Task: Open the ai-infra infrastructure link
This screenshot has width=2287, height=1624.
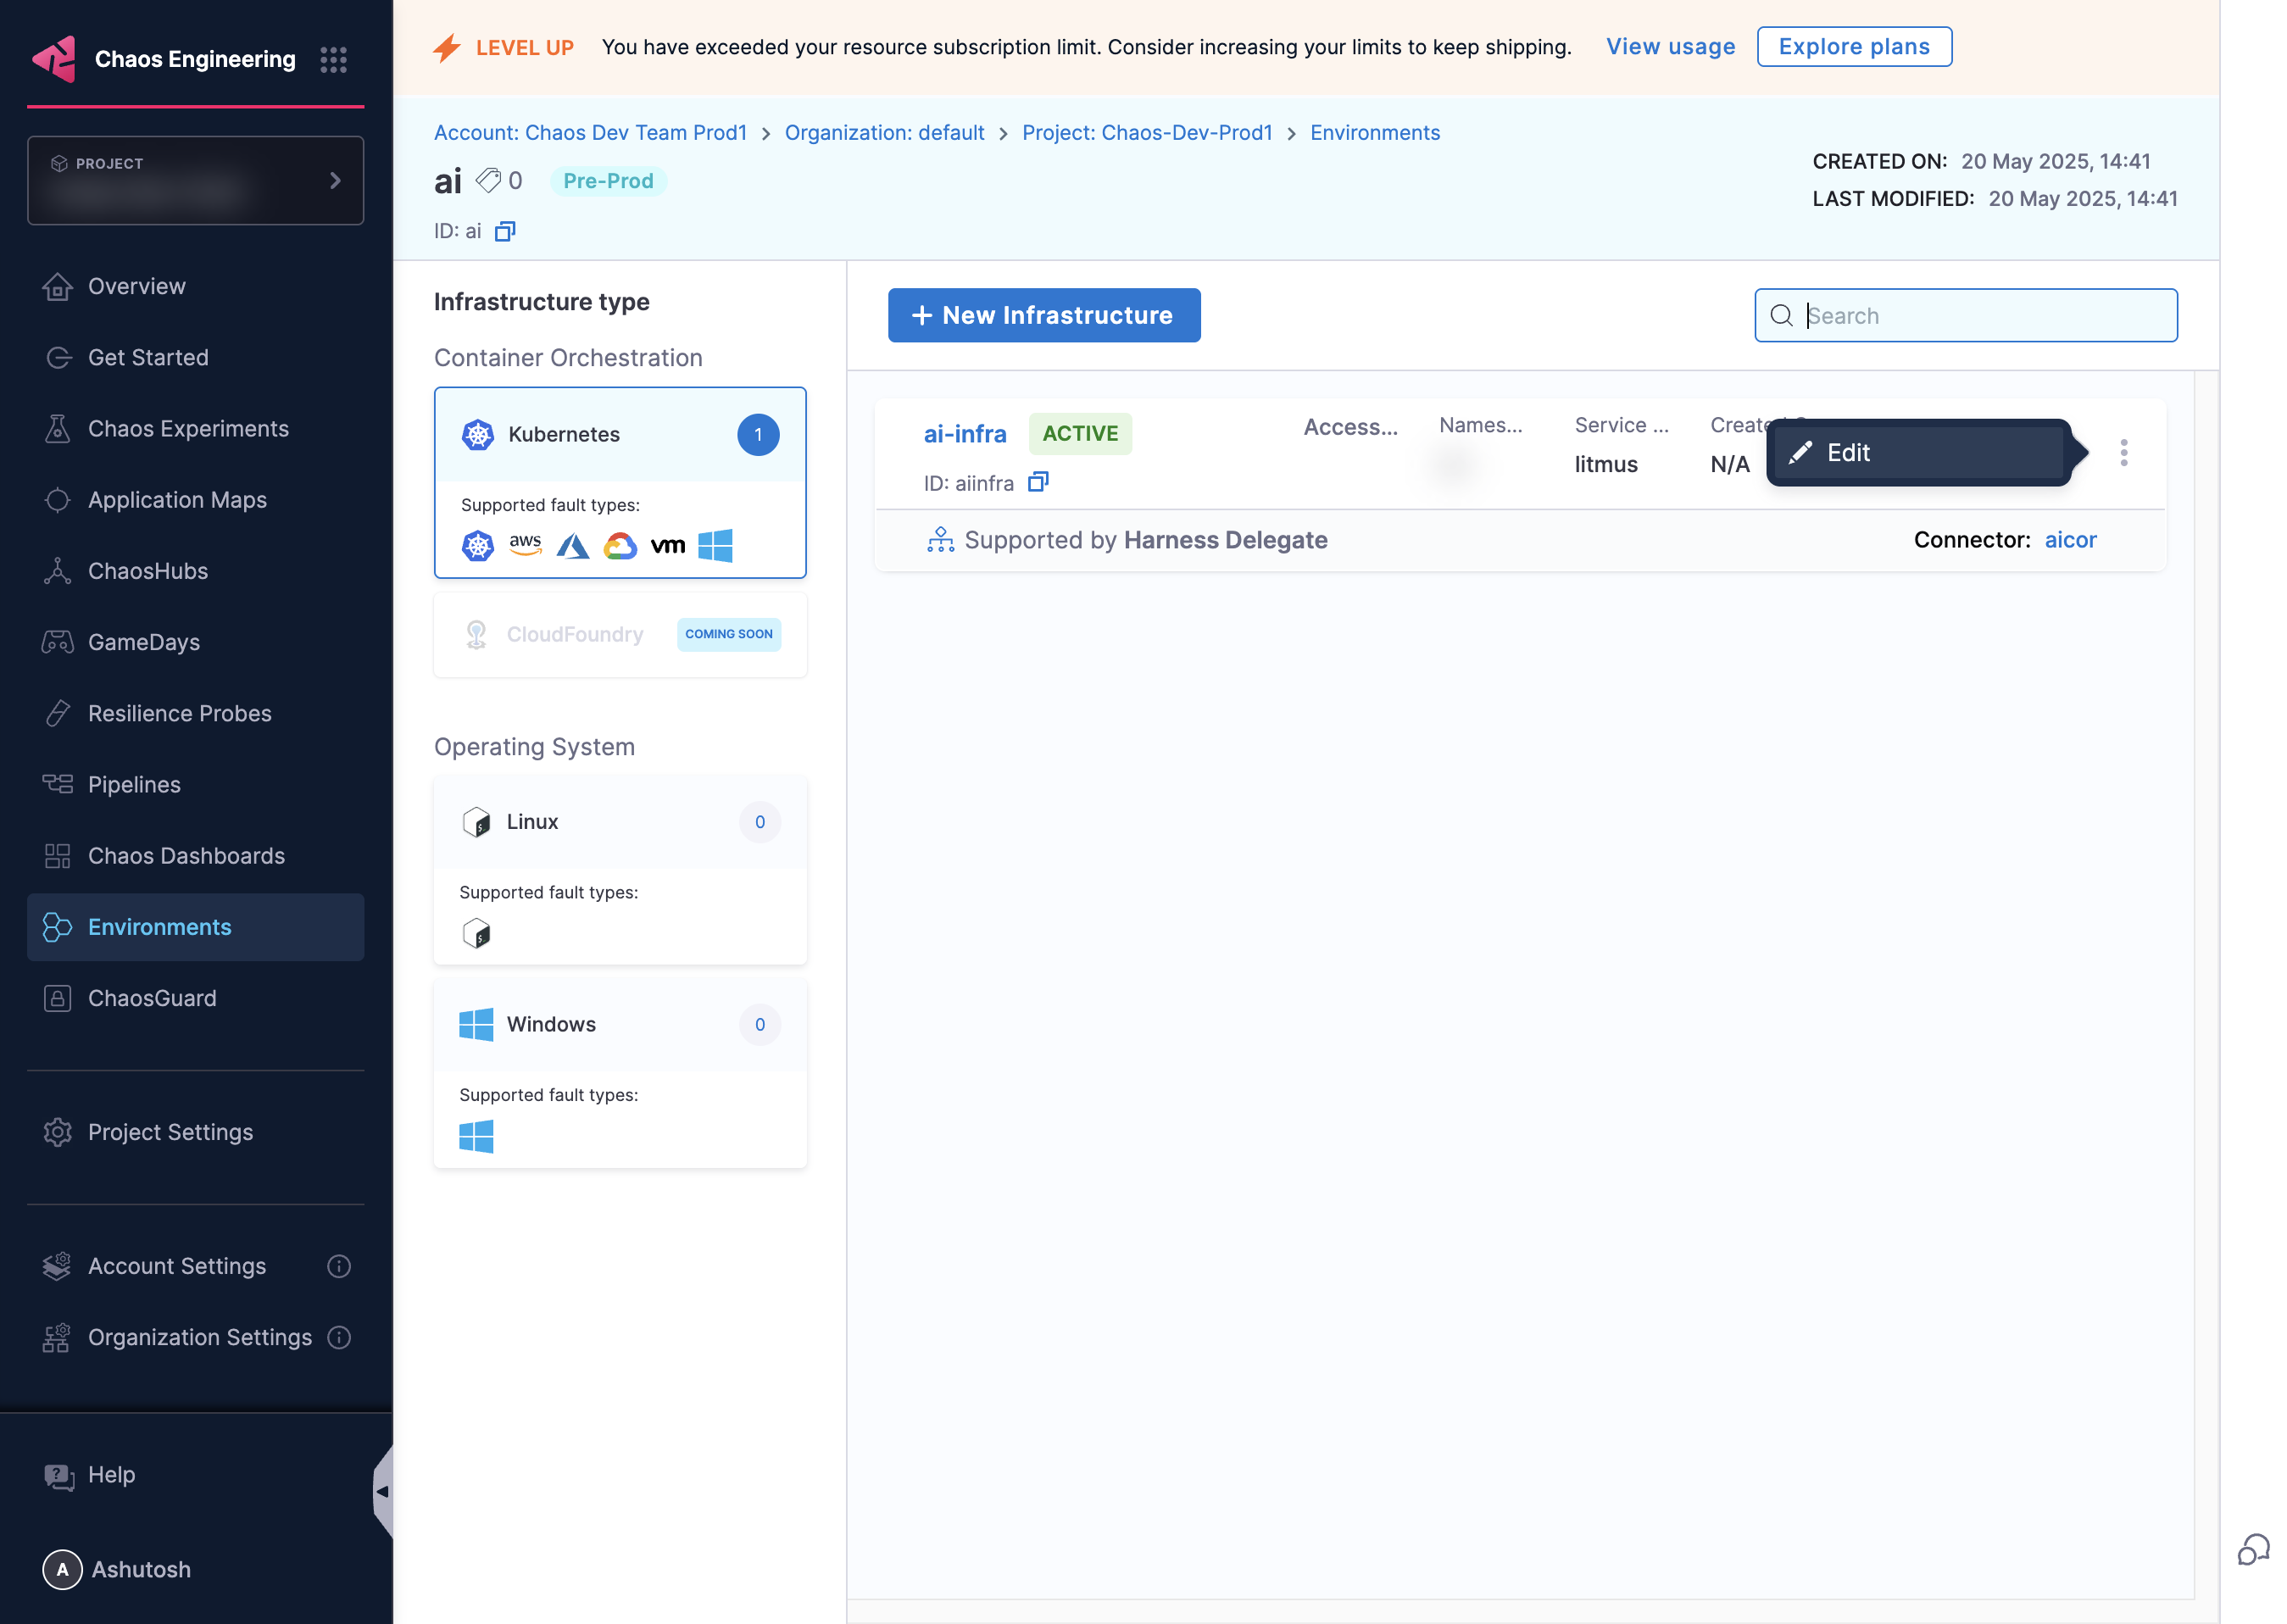Action: click(965, 434)
